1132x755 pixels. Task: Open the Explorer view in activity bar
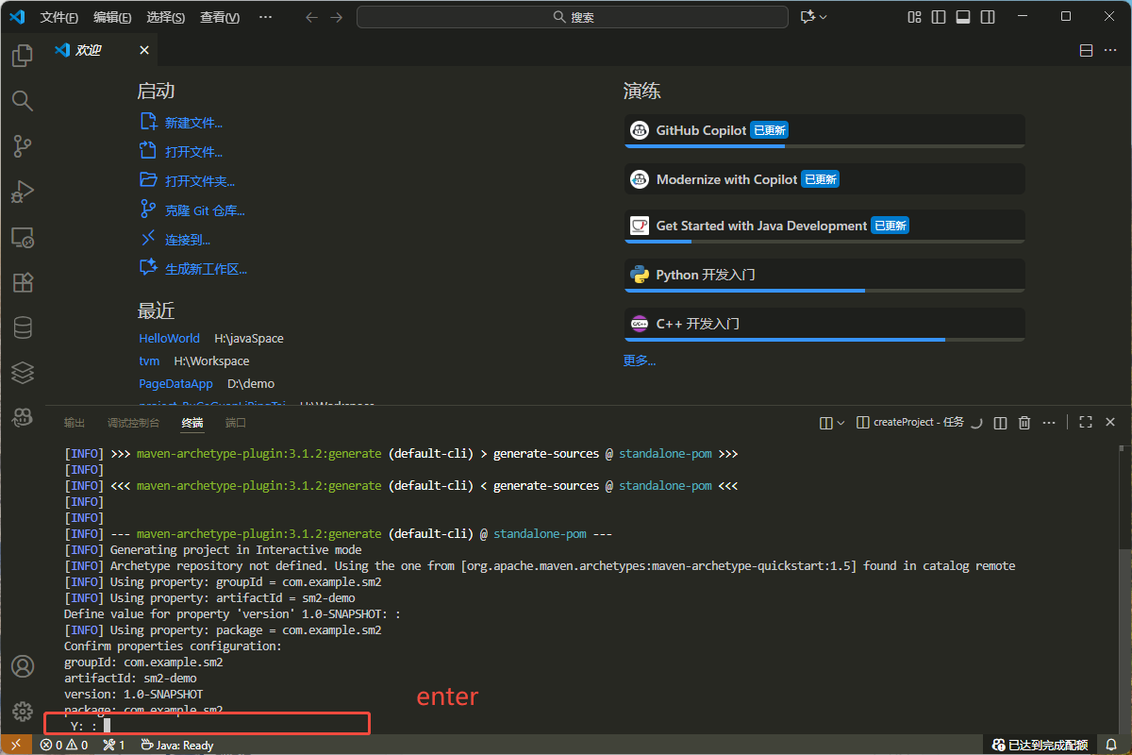pyautogui.click(x=22, y=57)
